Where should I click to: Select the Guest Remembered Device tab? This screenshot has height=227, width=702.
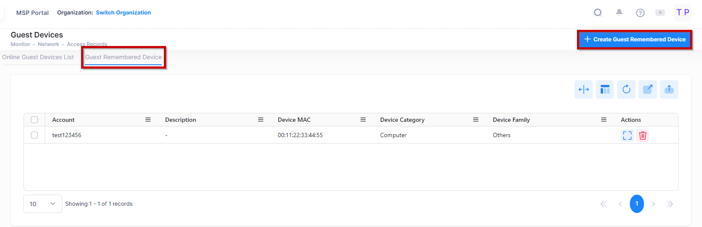[x=123, y=57]
